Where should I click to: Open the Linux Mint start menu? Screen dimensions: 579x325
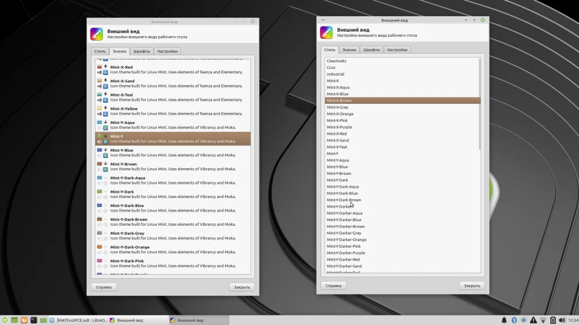(5, 320)
